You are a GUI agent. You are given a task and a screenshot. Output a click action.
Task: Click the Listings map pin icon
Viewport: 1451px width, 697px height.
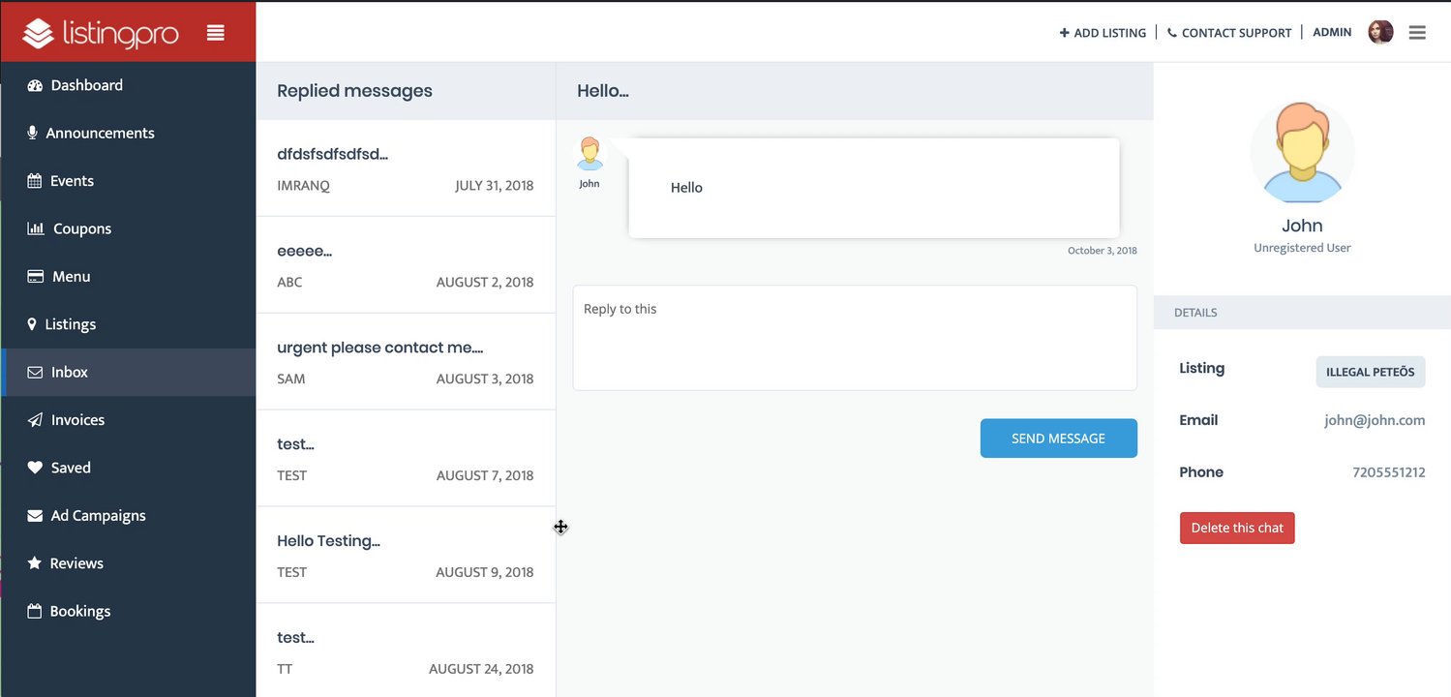(32, 324)
